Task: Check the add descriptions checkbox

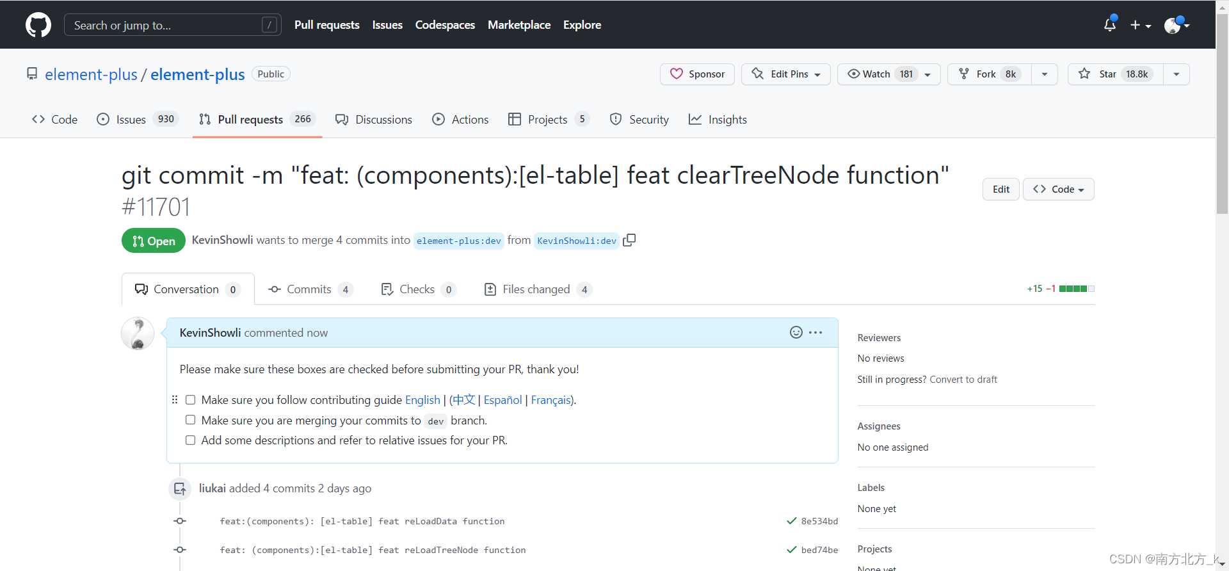Action: pos(190,440)
